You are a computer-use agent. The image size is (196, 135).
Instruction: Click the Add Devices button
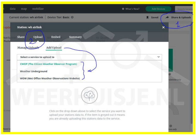[158, 9]
